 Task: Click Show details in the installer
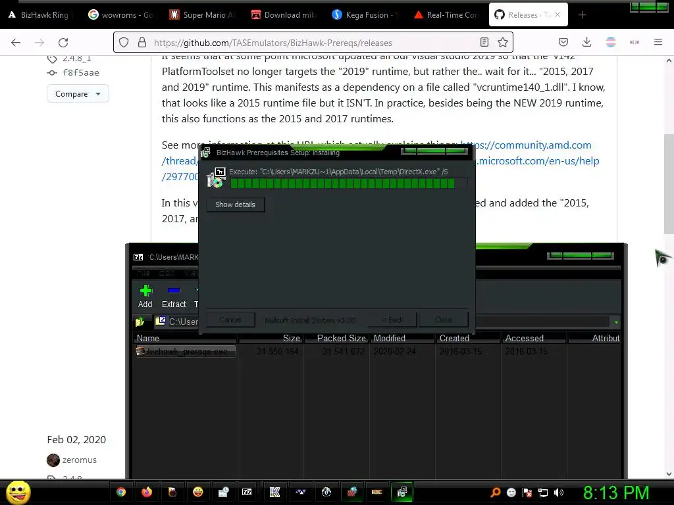point(235,204)
